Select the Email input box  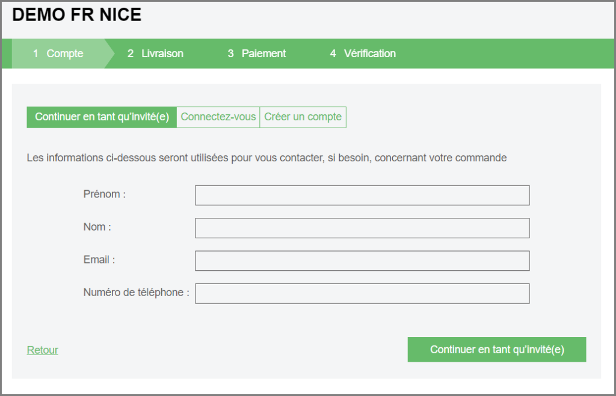pos(362,261)
